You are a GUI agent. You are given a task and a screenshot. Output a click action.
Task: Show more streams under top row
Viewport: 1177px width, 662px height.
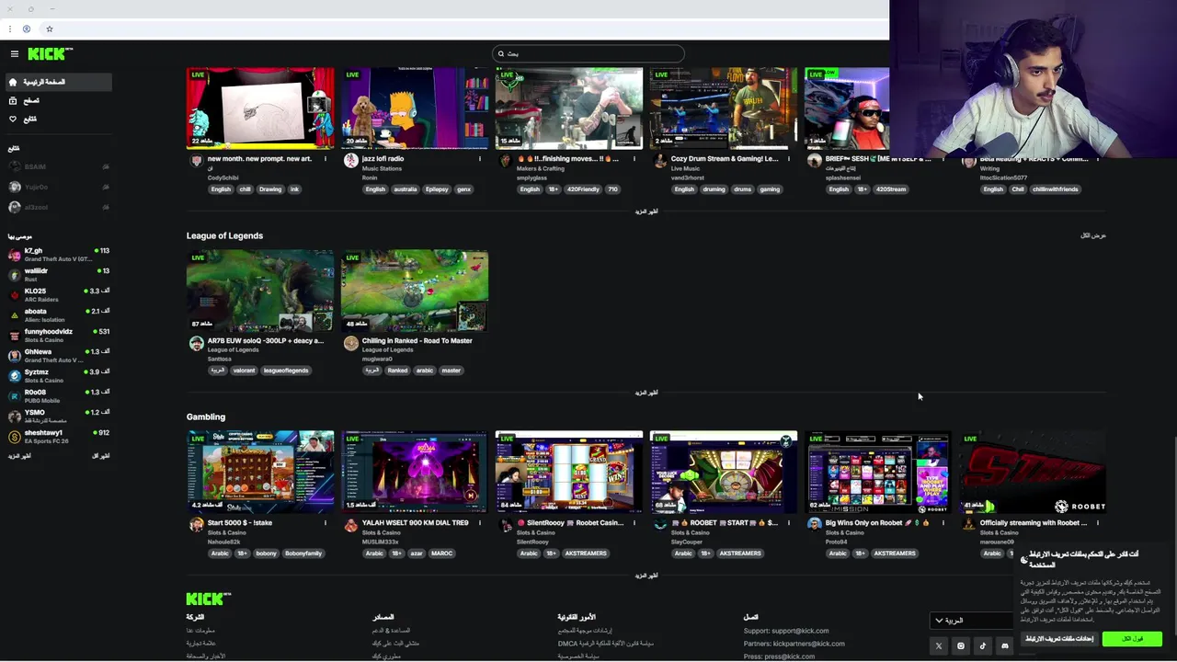(646, 211)
